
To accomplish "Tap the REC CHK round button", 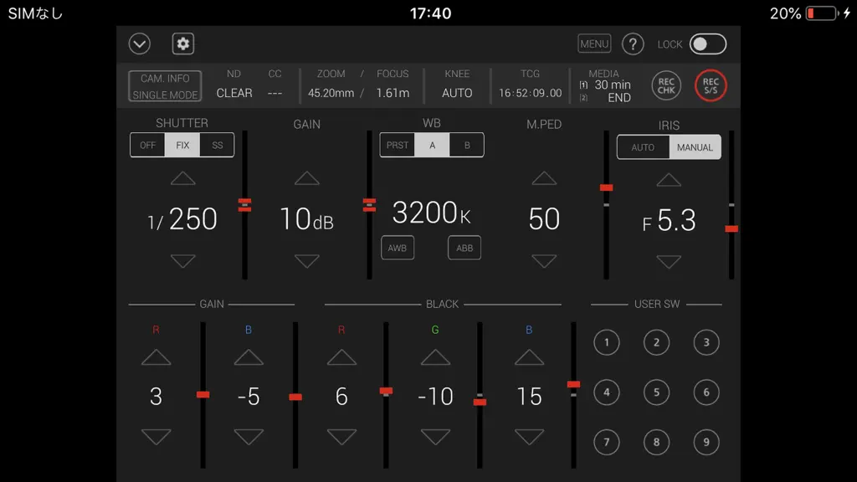I will click(666, 86).
